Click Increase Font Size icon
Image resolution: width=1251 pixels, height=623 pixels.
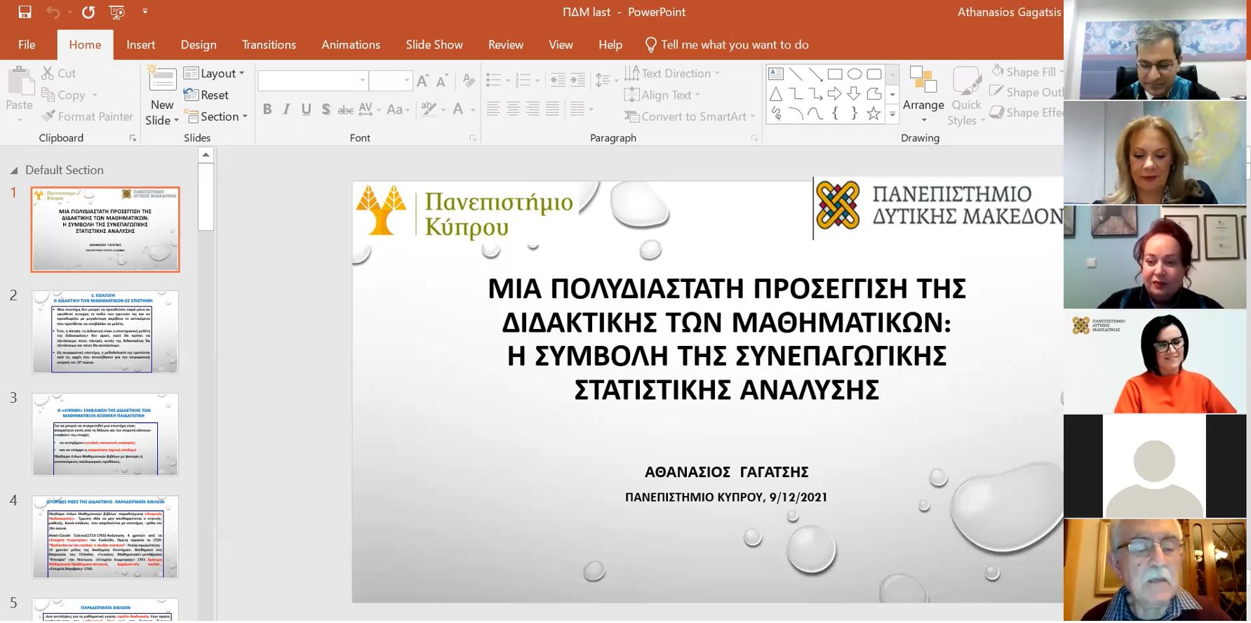422,81
